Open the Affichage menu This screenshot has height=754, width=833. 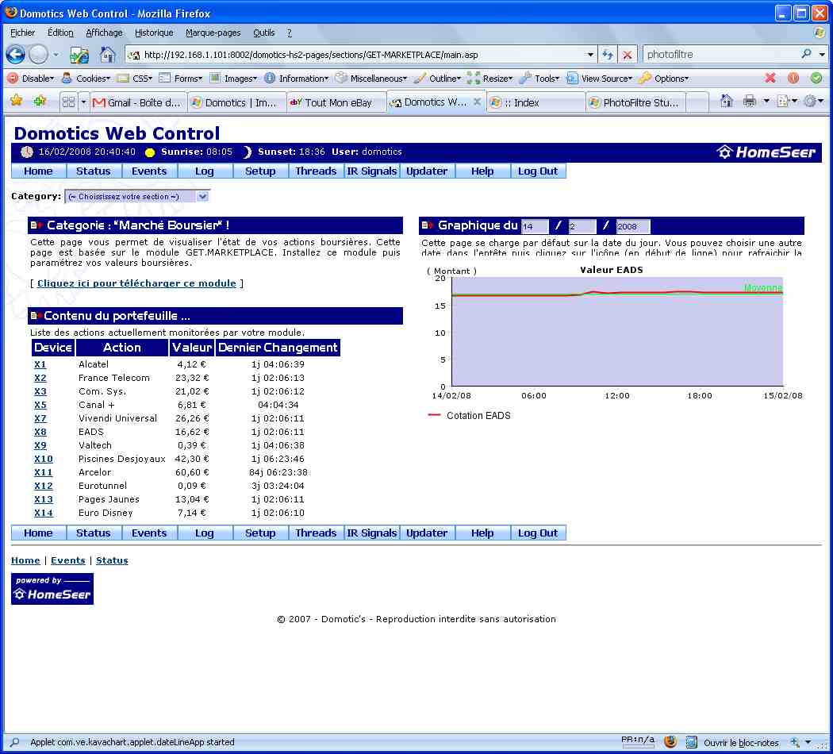tap(104, 33)
